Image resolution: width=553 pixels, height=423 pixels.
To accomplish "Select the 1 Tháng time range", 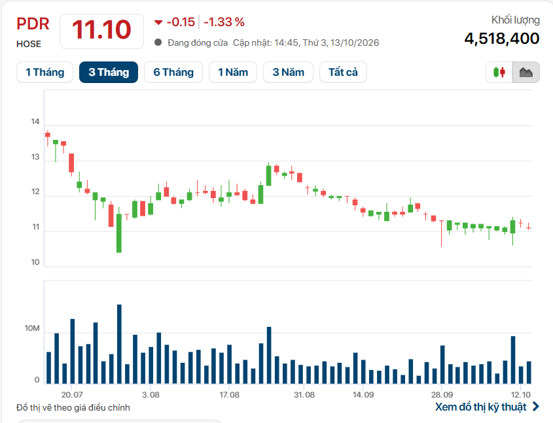I will 45,72.
